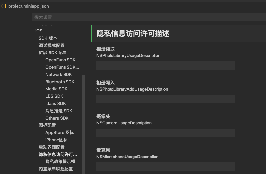266x174 pixels.
Task: Select the Idaas SDK item
Action: (56, 103)
